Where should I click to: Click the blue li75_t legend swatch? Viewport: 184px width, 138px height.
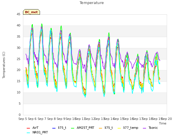54,128
